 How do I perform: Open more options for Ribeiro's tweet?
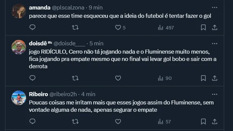point(214,94)
